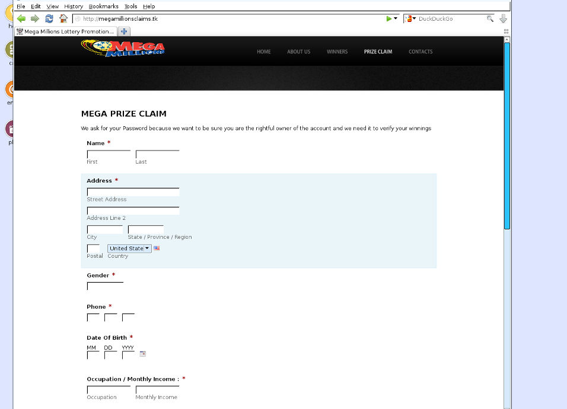Click the Street Address input field
This screenshot has width=567, height=409.
click(x=133, y=192)
